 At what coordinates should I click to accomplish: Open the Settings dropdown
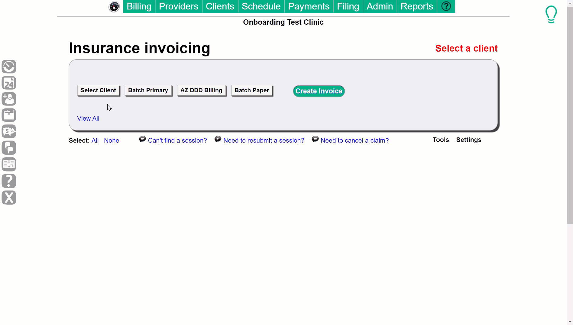tap(469, 140)
